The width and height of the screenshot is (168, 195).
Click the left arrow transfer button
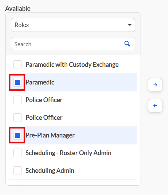[155, 106]
